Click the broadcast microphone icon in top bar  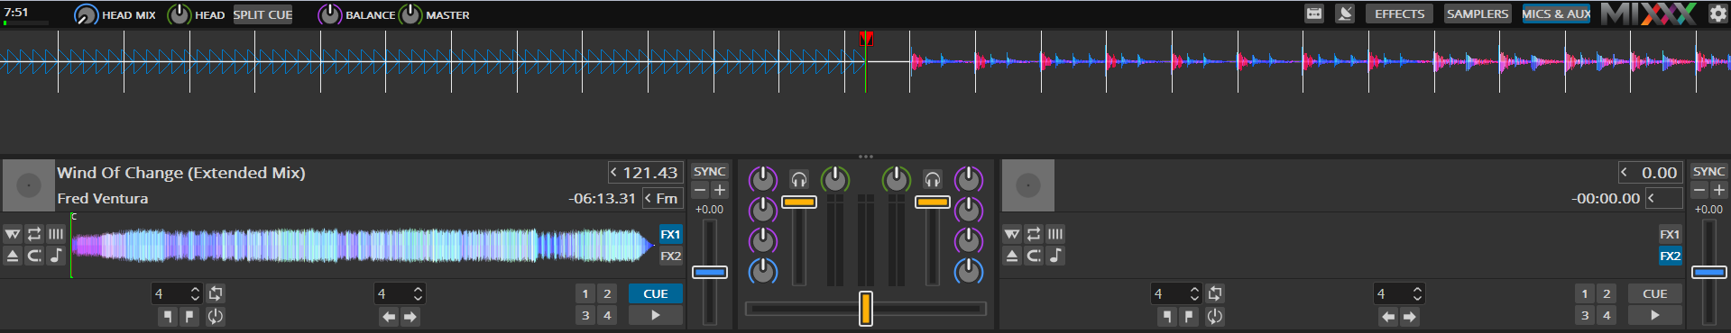click(1345, 13)
